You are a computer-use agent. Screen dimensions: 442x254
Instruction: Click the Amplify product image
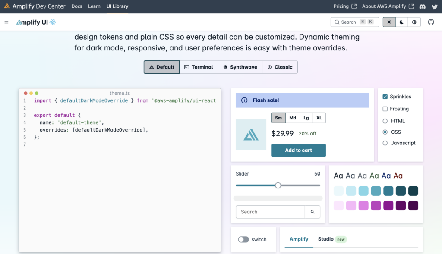pos(251,135)
